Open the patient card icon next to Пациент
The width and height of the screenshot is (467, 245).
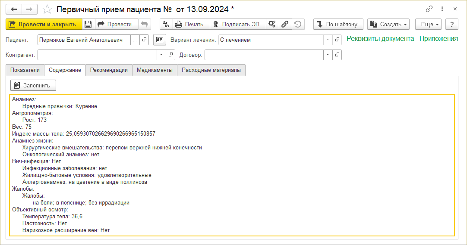click(160, 40)
